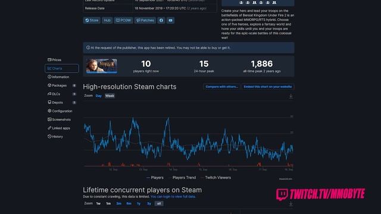Toggle the Twitch Viewers legend series
This screenshot has height=214, width=381.
216,178
